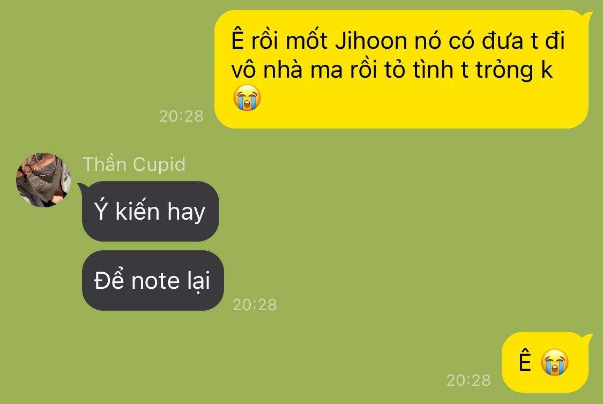
Task: Click the timestamp next to the short "Ê" bubble
Action: (x=468, y=380)
